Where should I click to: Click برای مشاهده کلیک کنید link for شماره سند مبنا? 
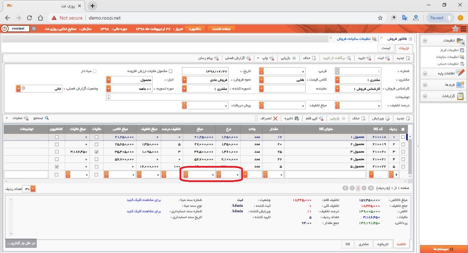[144, 200]
